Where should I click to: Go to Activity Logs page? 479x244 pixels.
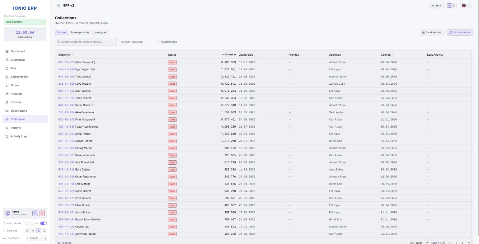pos(25,136)
